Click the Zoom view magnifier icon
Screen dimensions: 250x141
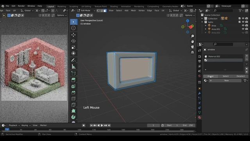pyautogui.click(x=193, y=36)
